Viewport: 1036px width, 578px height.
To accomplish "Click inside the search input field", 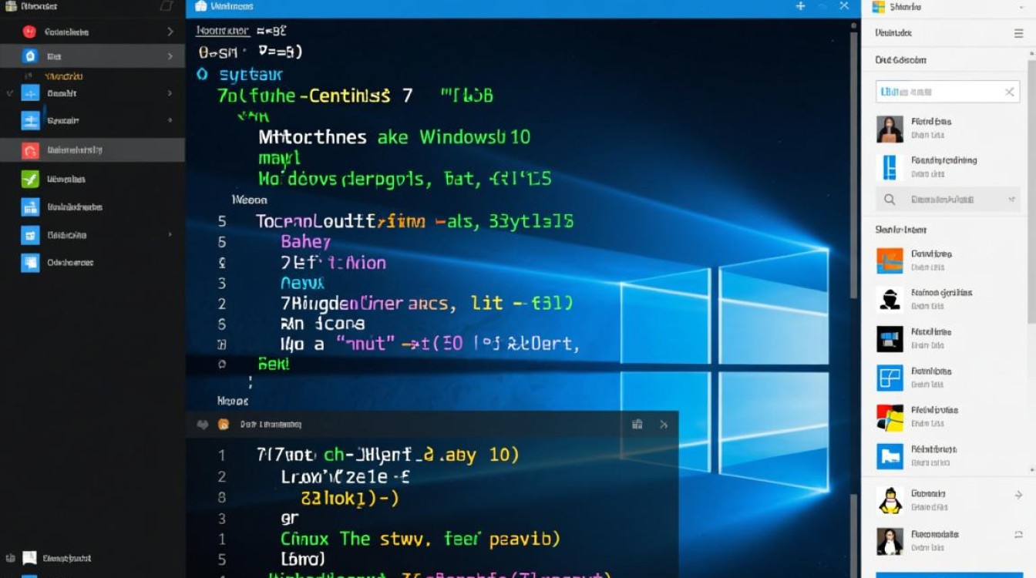I will pos(940,91).
